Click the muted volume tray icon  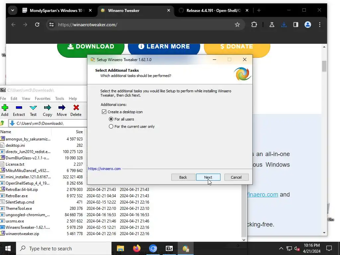point(297,248)
